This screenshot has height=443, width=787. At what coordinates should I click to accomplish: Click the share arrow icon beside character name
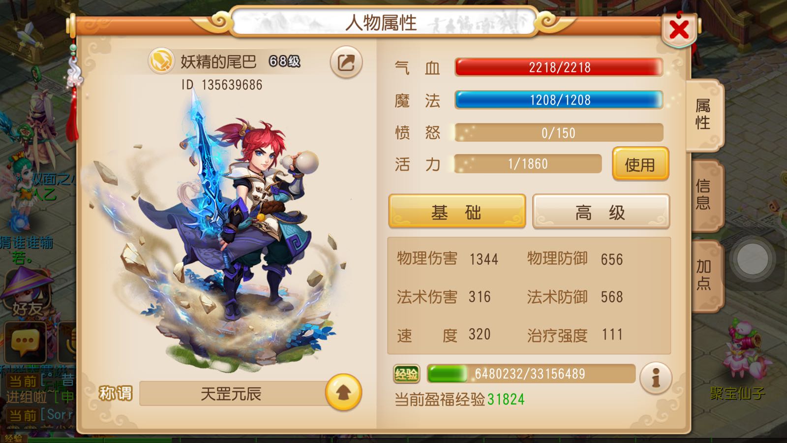coord(346,63)
